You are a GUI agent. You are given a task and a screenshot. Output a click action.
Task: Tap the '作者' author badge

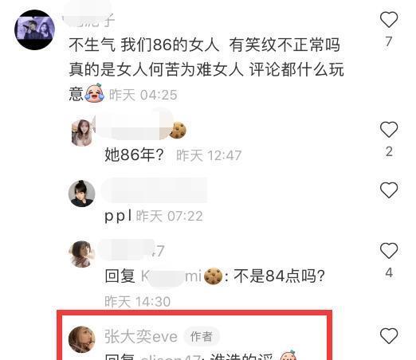(202, 337)
